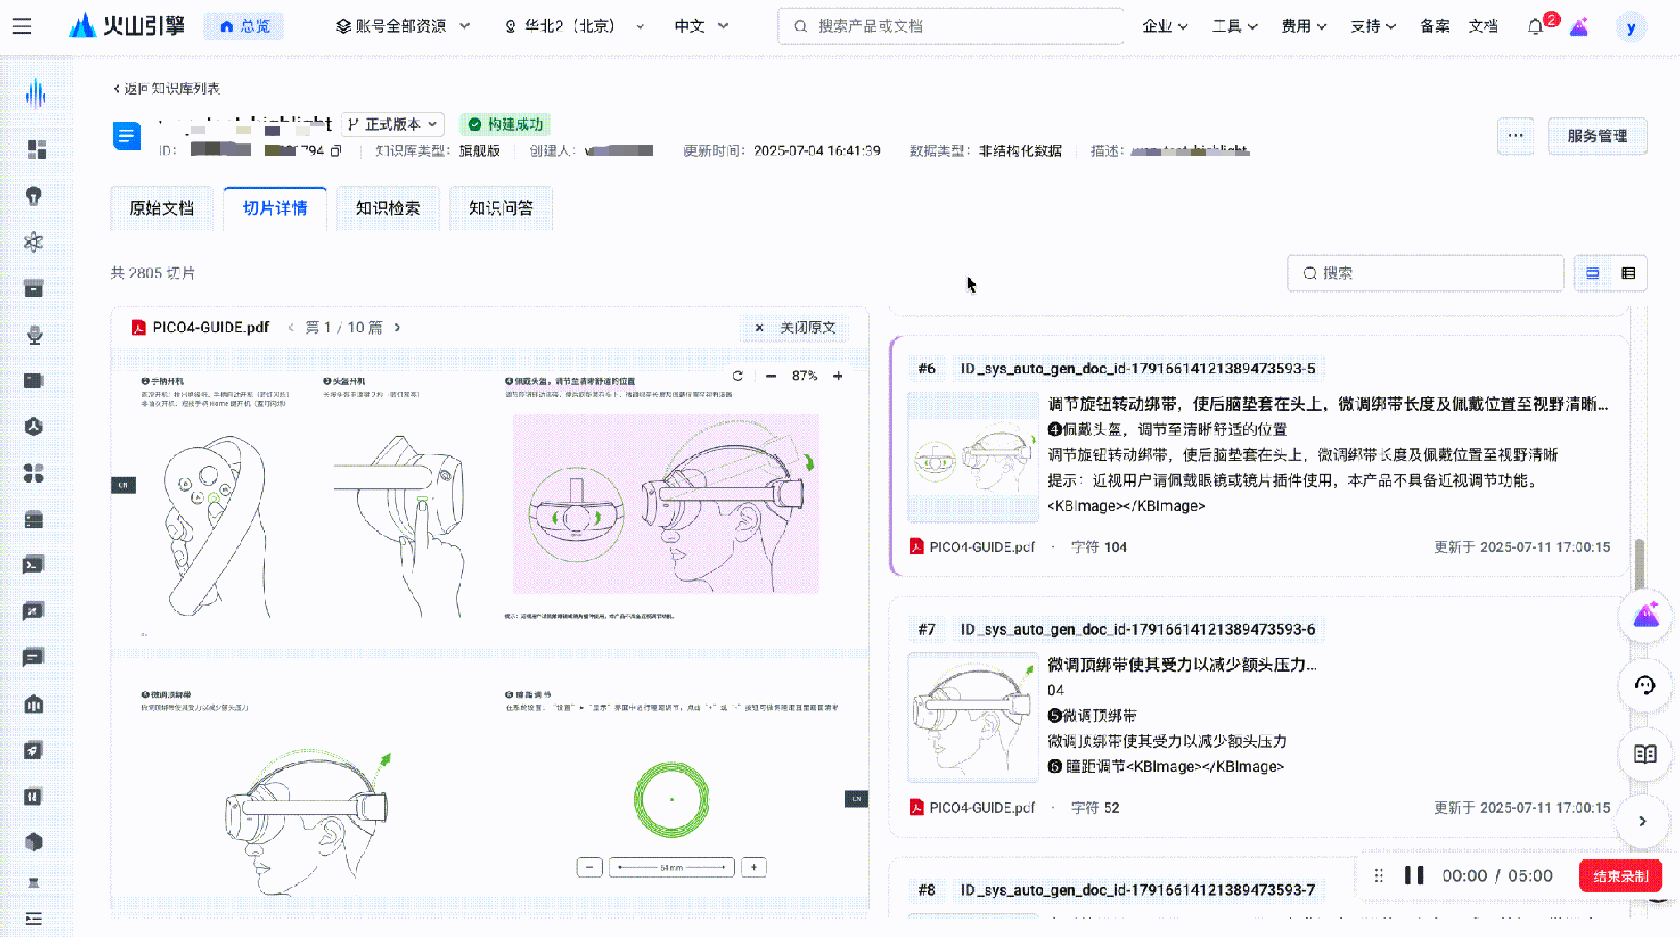The width and height of the screenshot is (1680, 937).
Task: Expand the 账号全部资源 resource dropdown
Action: coord(403,26)
